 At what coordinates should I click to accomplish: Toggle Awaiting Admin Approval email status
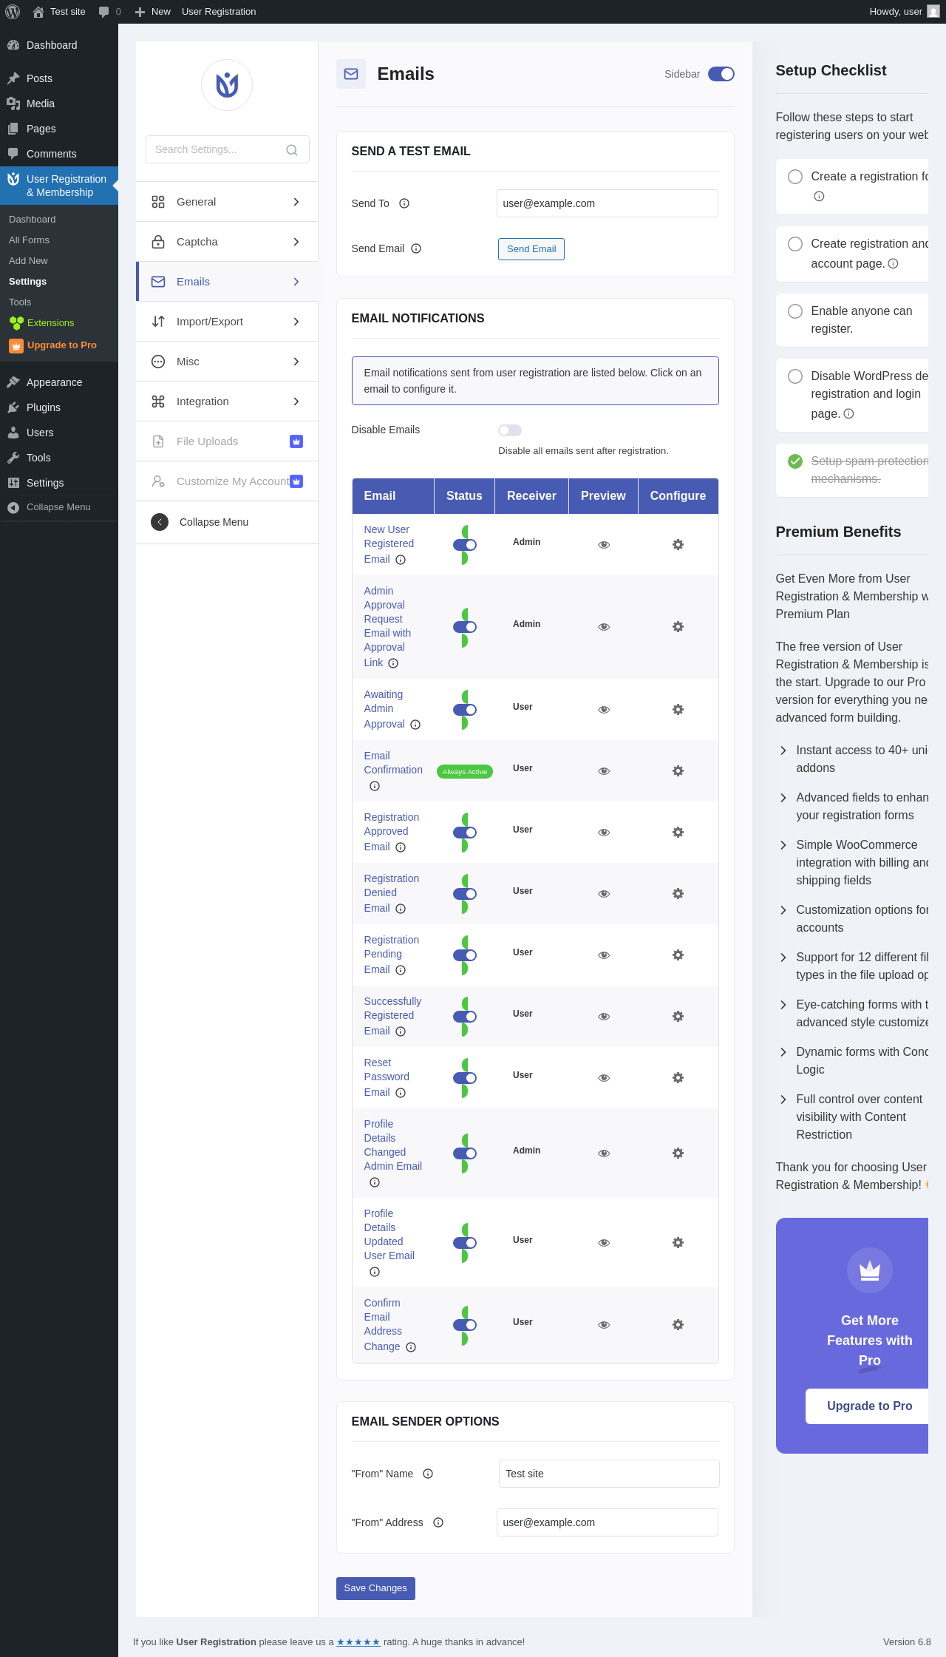coord(465,710)
